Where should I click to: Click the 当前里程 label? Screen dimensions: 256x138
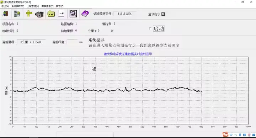[x=9, y=42]
